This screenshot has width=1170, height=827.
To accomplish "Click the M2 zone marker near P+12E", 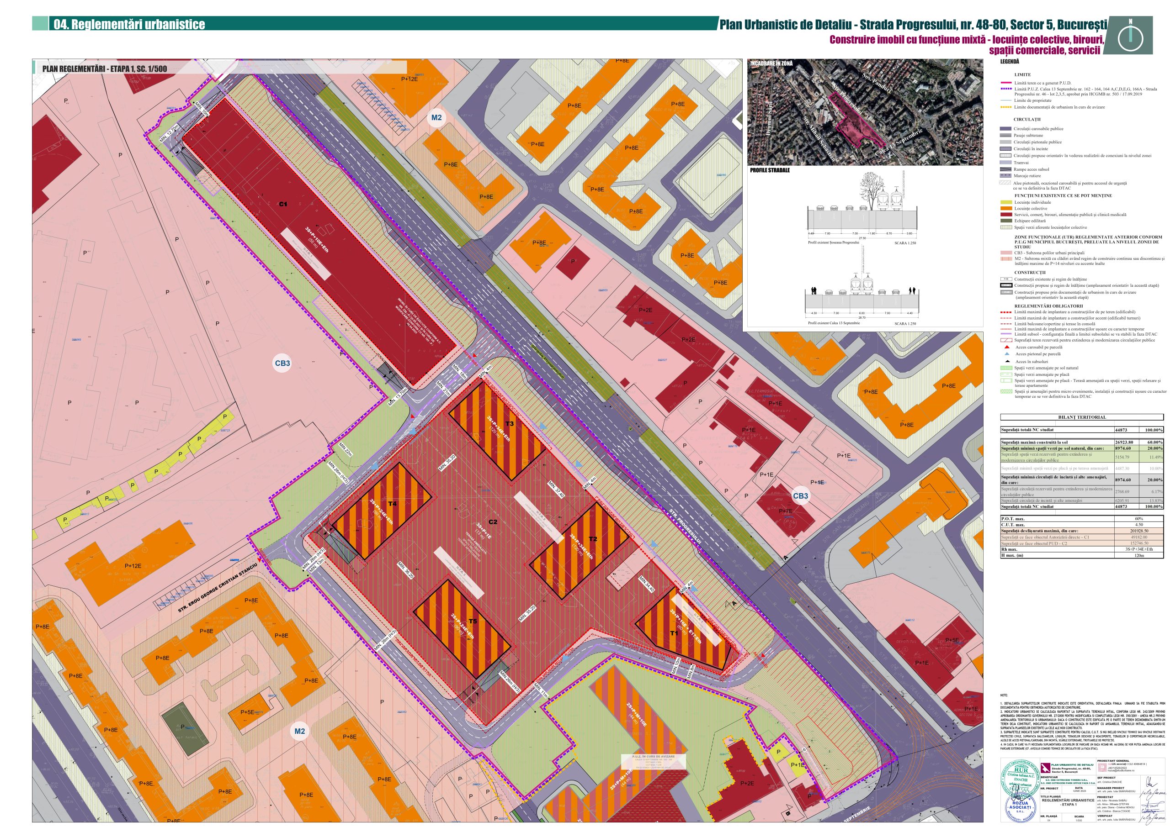I will point(436,118).
